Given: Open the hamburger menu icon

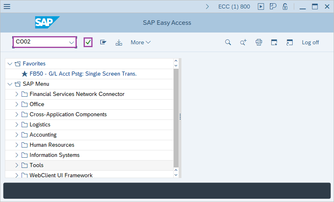Looking at the screenshot, I should (x=7, y=7).
